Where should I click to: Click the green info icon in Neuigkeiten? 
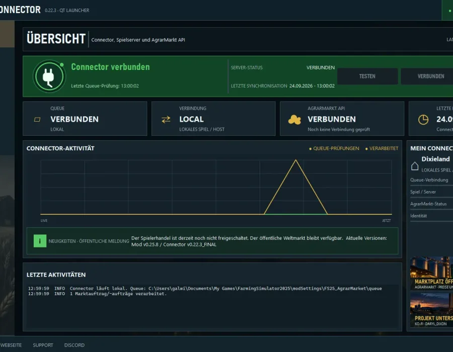pos(40,241)
